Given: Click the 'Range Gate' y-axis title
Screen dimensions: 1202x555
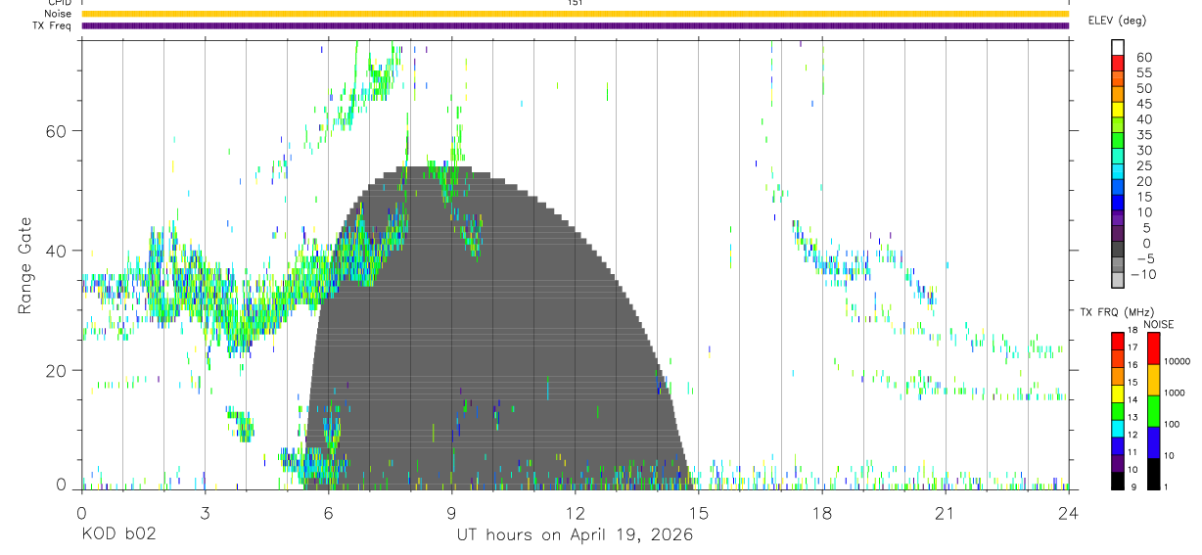Looking at the screenshot, I should point(24,266).
